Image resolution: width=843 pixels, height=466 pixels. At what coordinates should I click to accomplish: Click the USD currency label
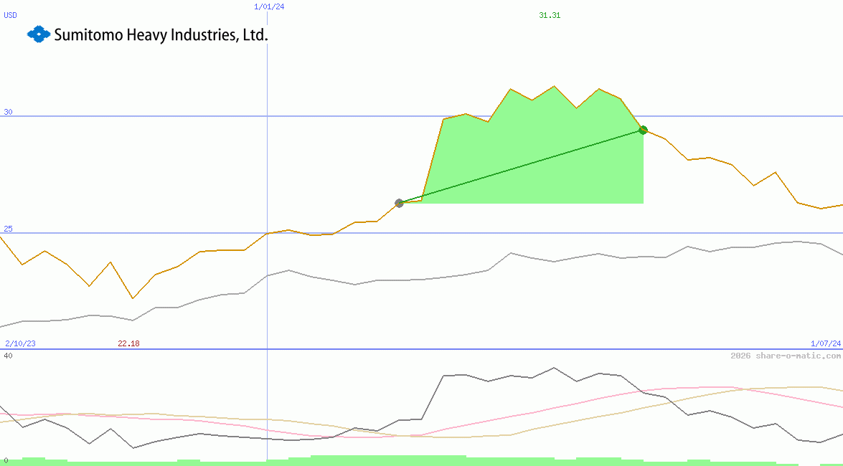point(10,16)
